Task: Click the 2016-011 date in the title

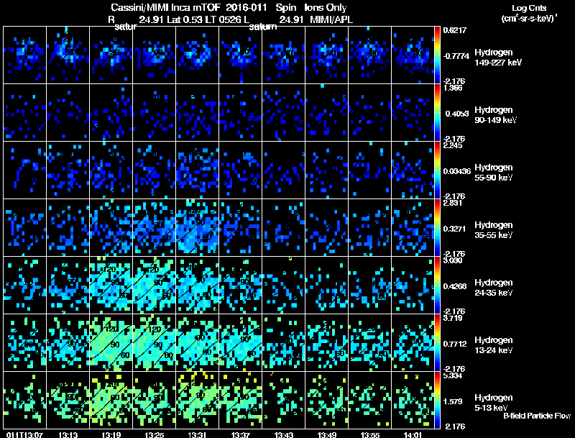Action: [246, 7]
